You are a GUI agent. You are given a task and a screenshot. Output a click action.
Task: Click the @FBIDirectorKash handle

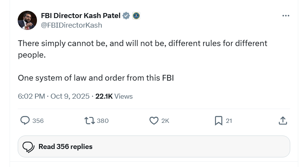coord(72,25)
